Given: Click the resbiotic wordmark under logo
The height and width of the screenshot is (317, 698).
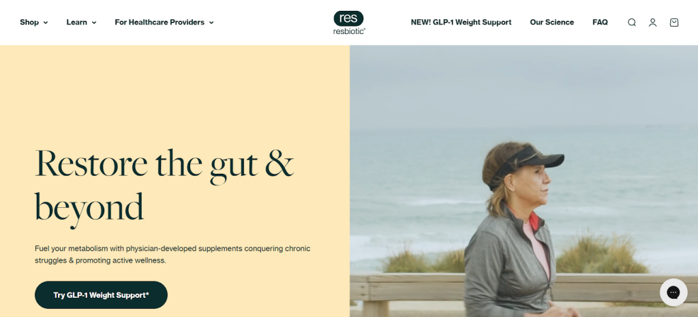Looking at the screenshot, I should pyautogui.click(x=349, y=31).
